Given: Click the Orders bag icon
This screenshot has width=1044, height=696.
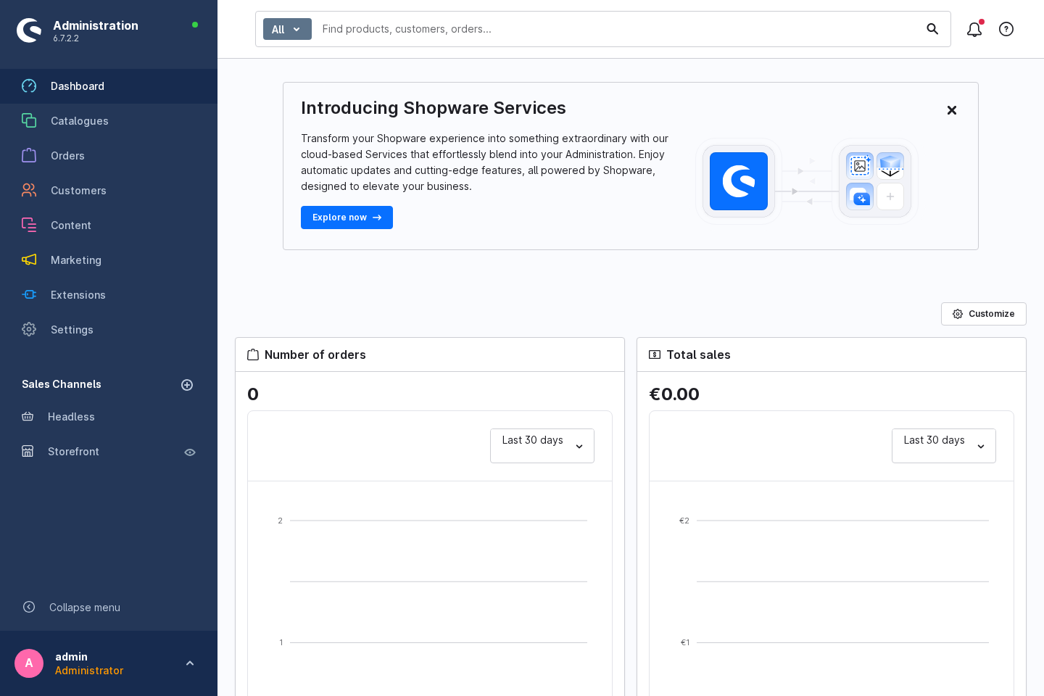Looking at the screenshot, I should tap(29, 156).
